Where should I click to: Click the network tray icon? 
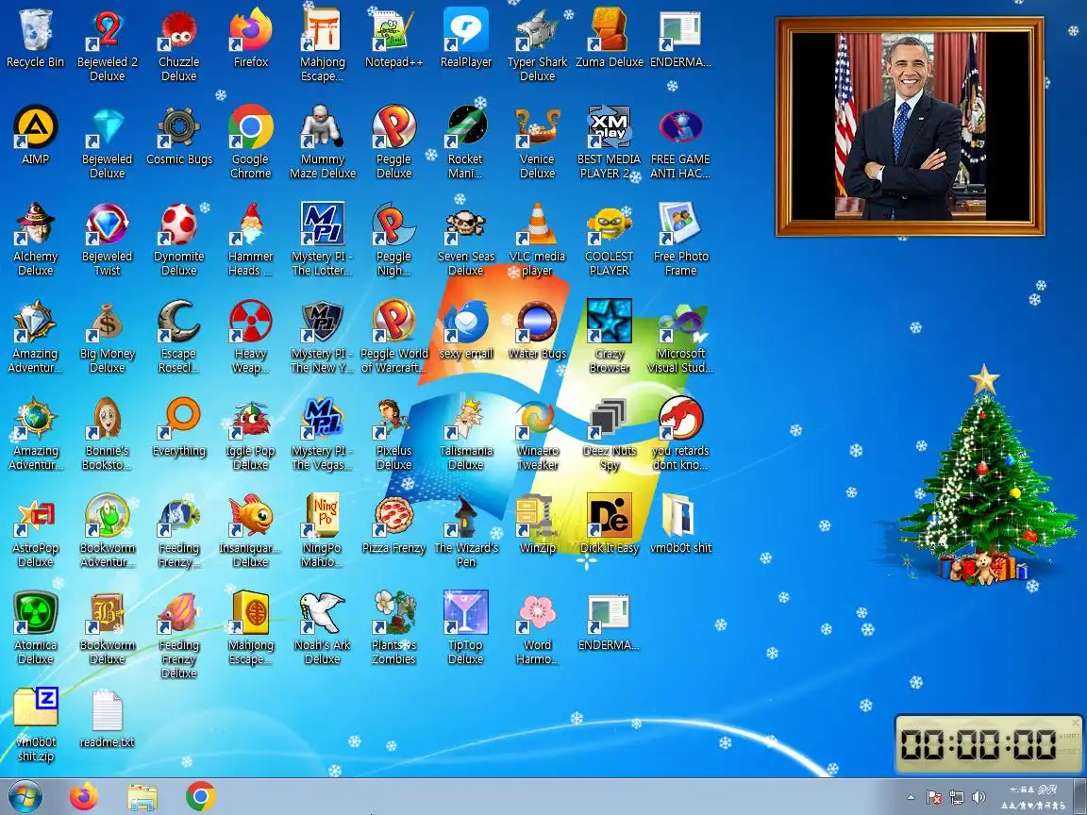pos(957,797)
